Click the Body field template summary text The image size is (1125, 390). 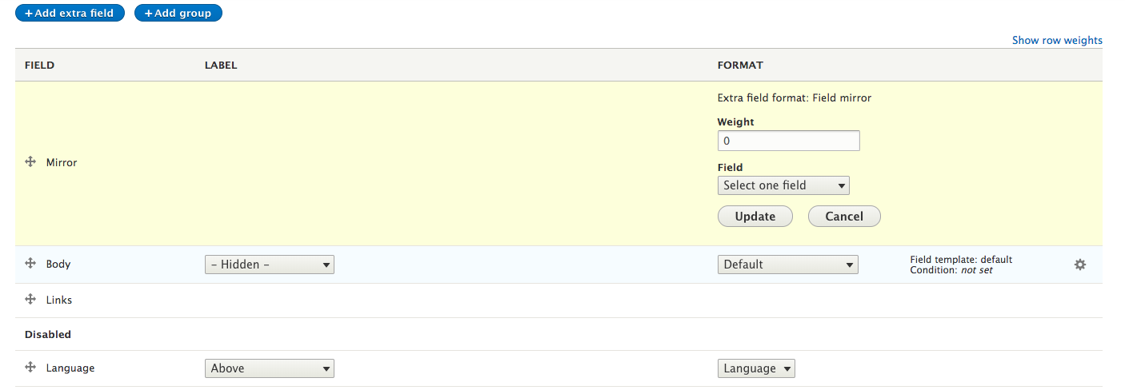click(960, 260)
